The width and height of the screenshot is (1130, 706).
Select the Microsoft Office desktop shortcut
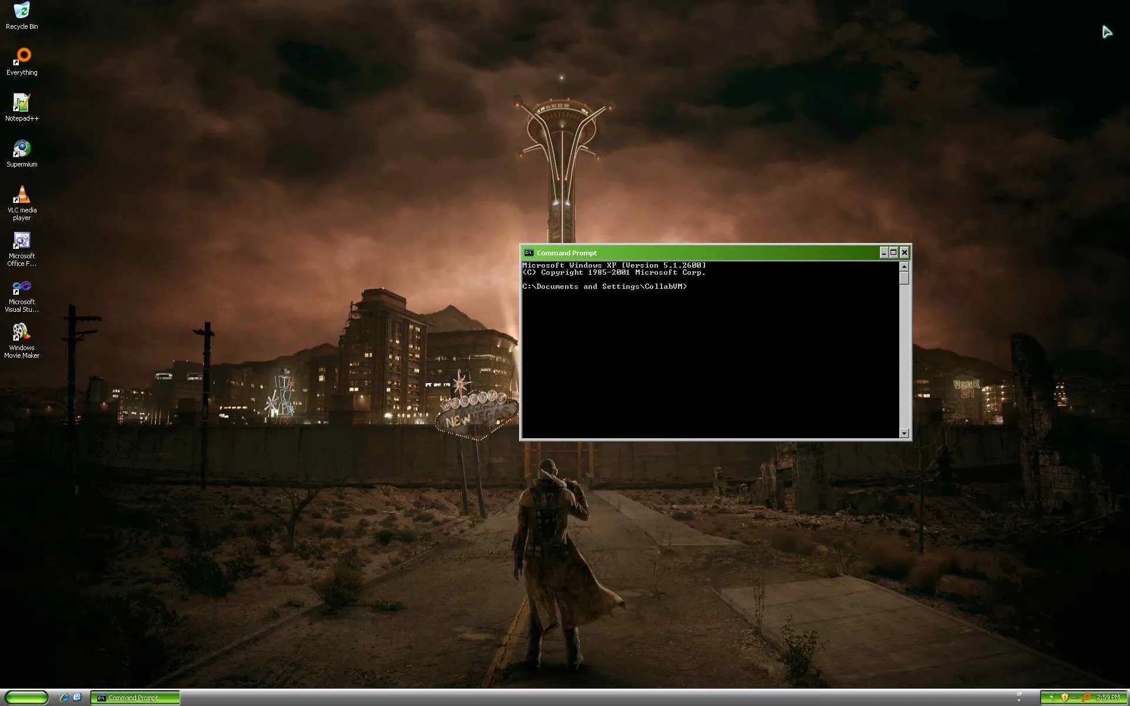pyautogui.click(x=22, y=241)
